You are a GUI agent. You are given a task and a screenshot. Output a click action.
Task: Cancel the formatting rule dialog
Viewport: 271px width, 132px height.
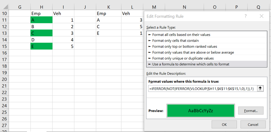[x=253, y=124]
